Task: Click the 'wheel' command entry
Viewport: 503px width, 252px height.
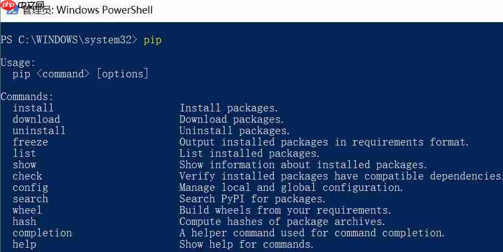Action: click(27, 210)
